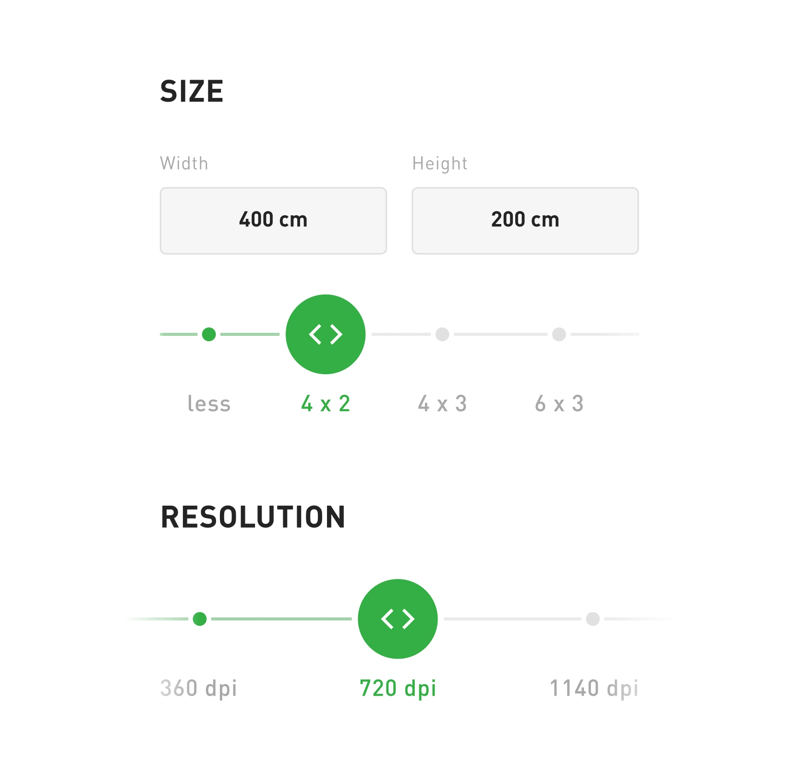Select the green 'less' dot on size slider
799x781 pixels.
[209, 334]
